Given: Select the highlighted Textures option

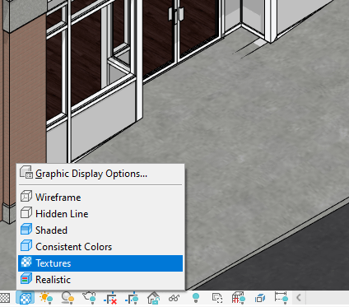Looking at the screenshot, I should click(x=100, y=263).
